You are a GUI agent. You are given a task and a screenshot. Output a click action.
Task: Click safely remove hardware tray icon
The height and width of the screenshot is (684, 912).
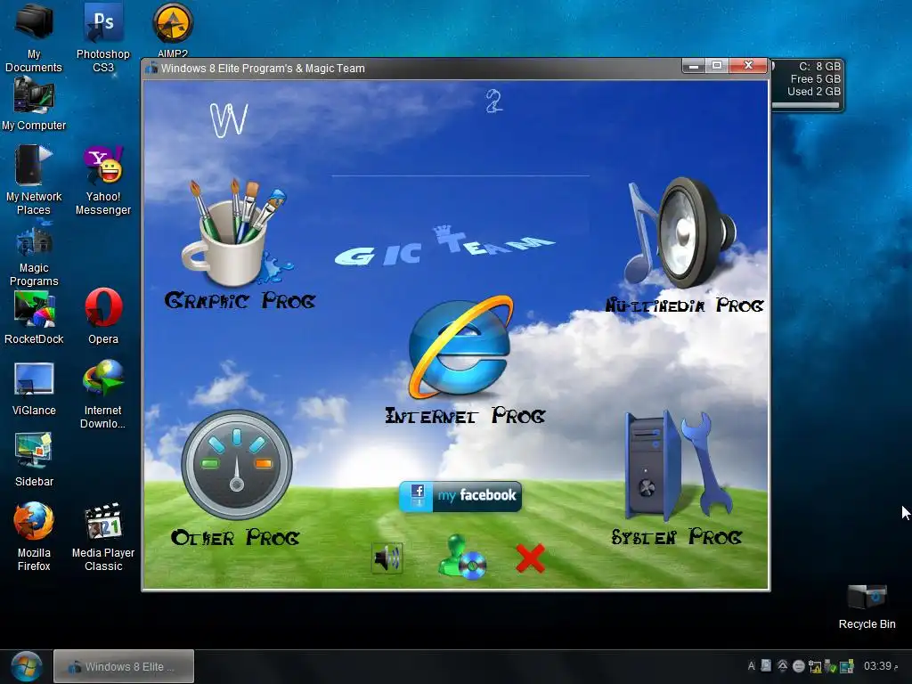(x=830, y=666)
